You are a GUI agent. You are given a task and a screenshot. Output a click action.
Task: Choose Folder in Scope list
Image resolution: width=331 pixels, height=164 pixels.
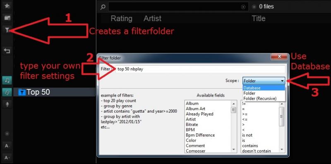264,93
